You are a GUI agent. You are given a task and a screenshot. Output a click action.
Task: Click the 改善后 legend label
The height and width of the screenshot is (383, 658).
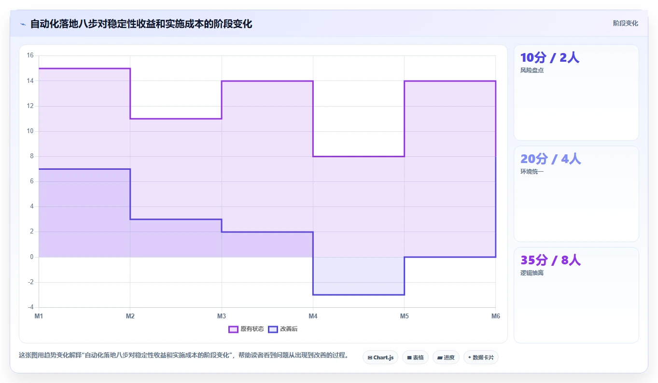(x=289, y=329)
